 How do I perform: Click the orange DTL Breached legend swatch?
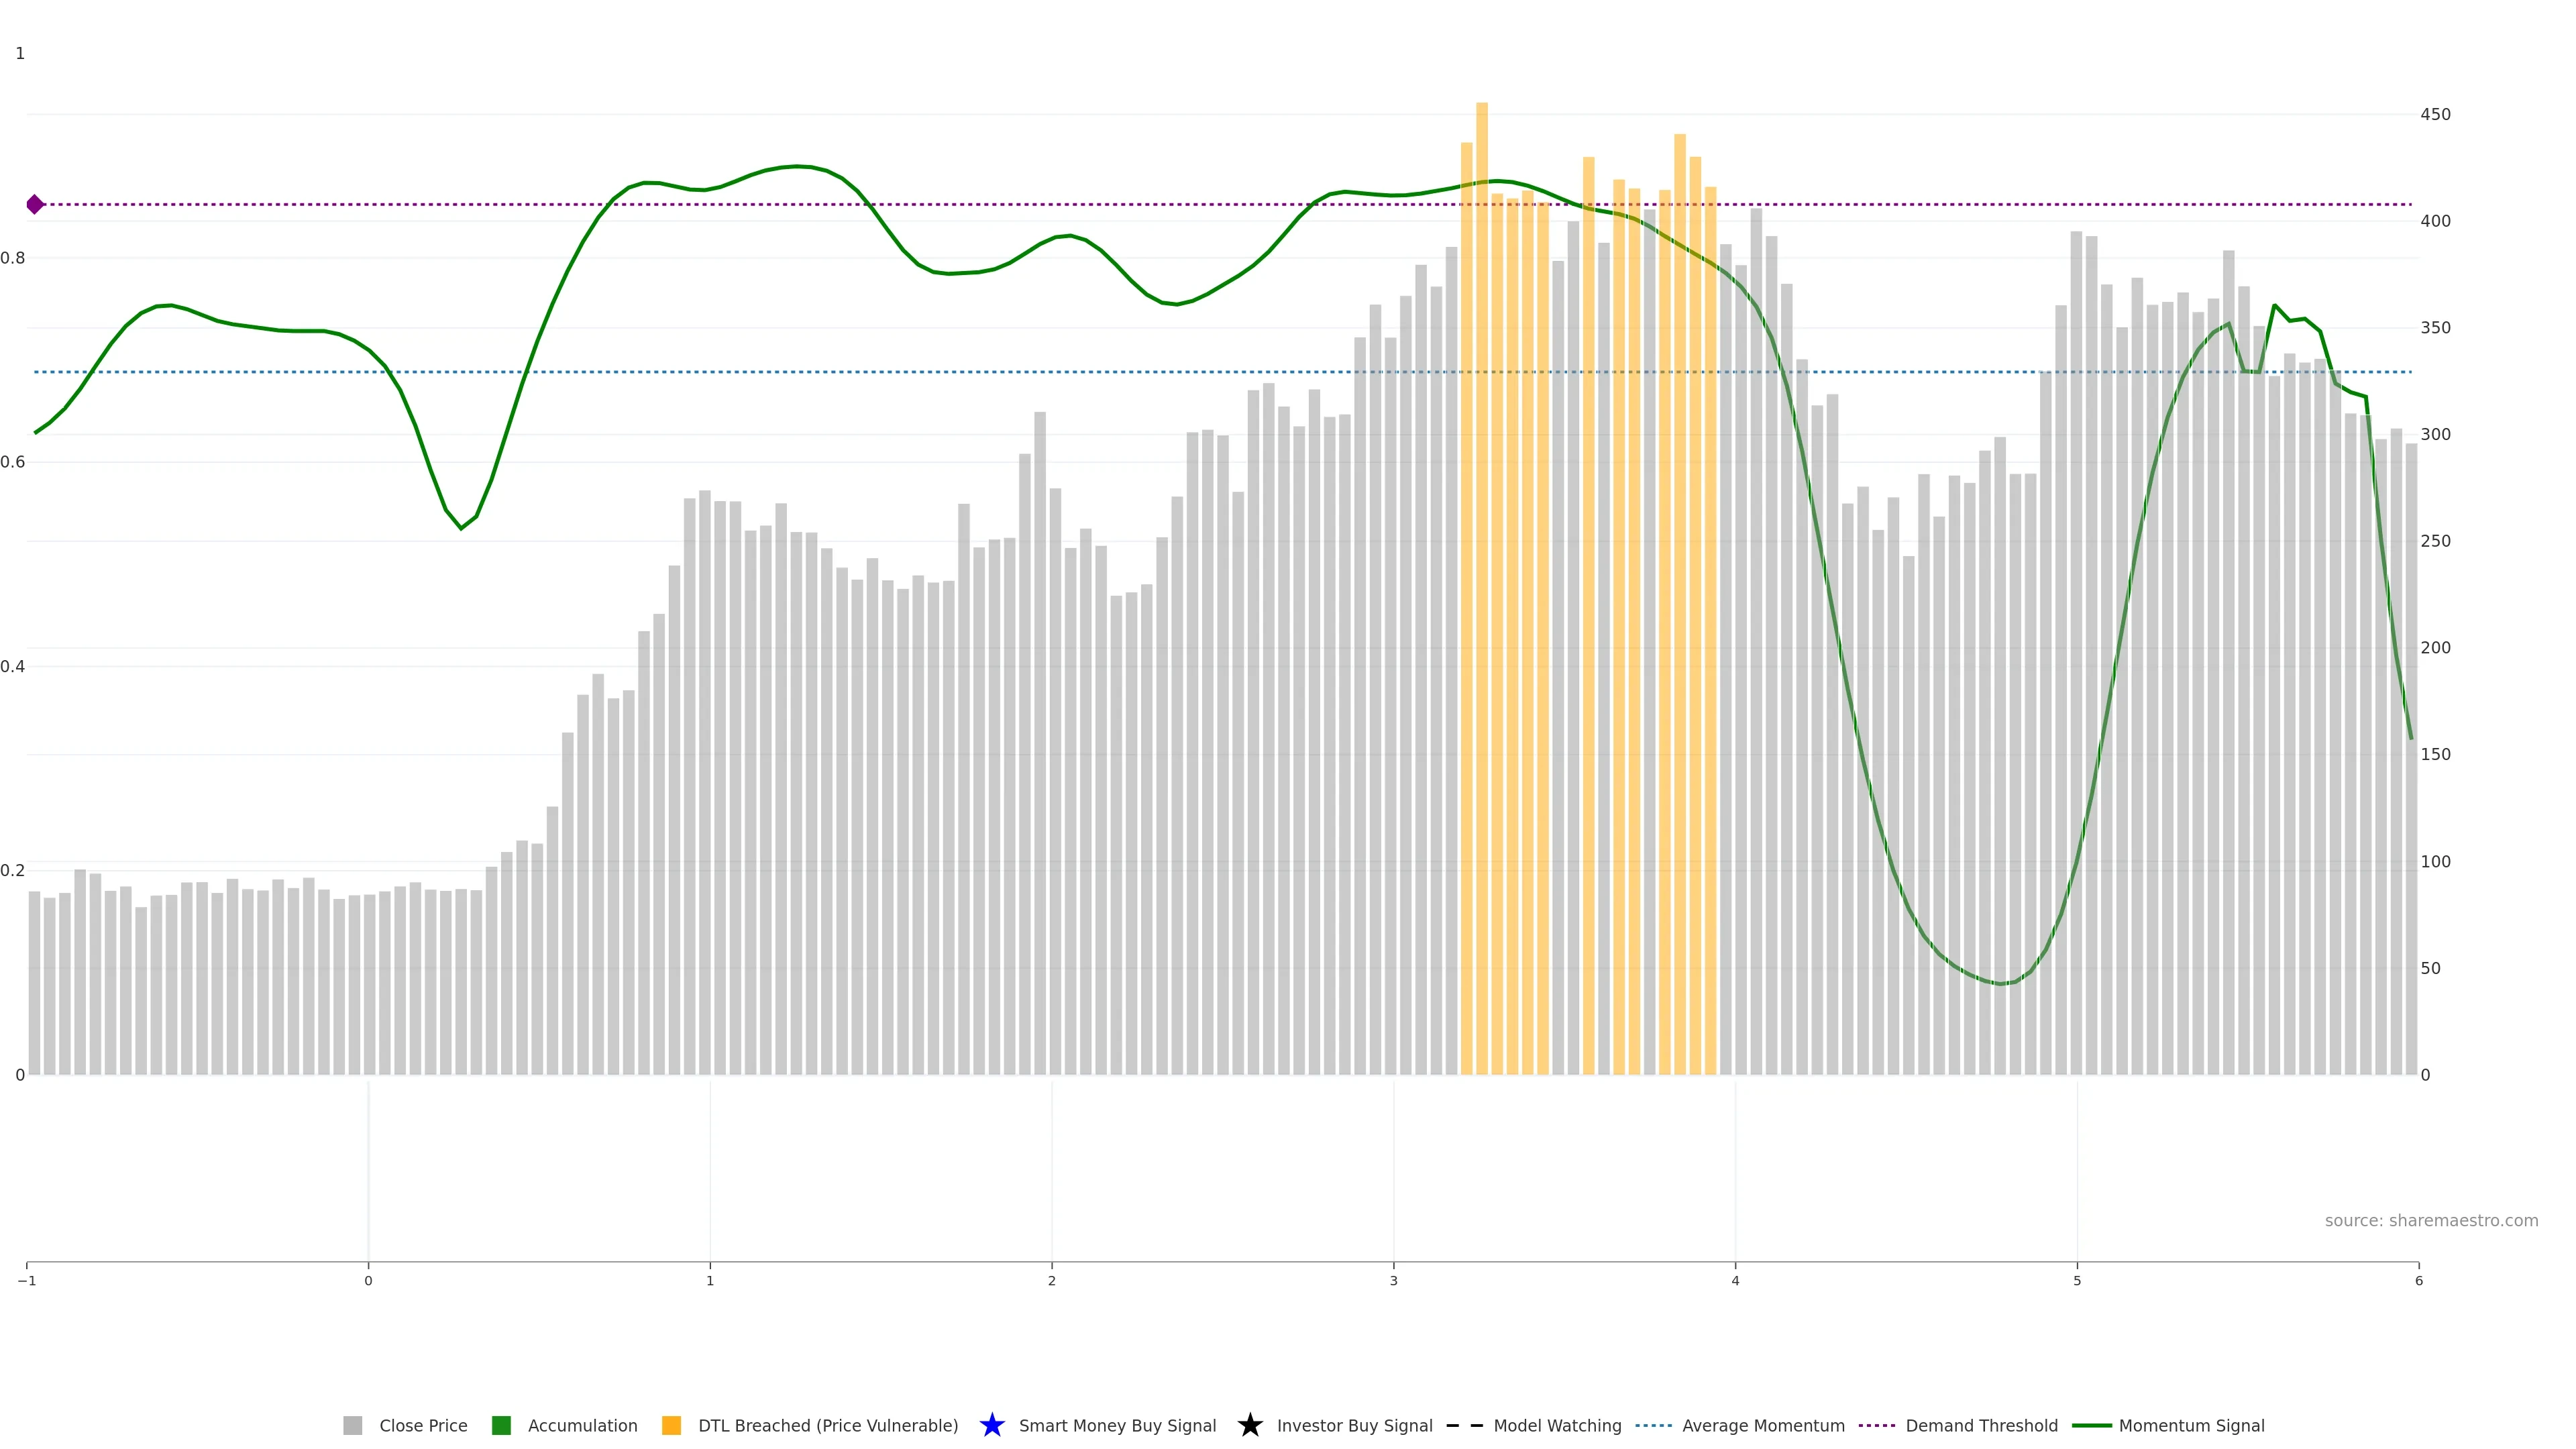[x=671, y=1425]
